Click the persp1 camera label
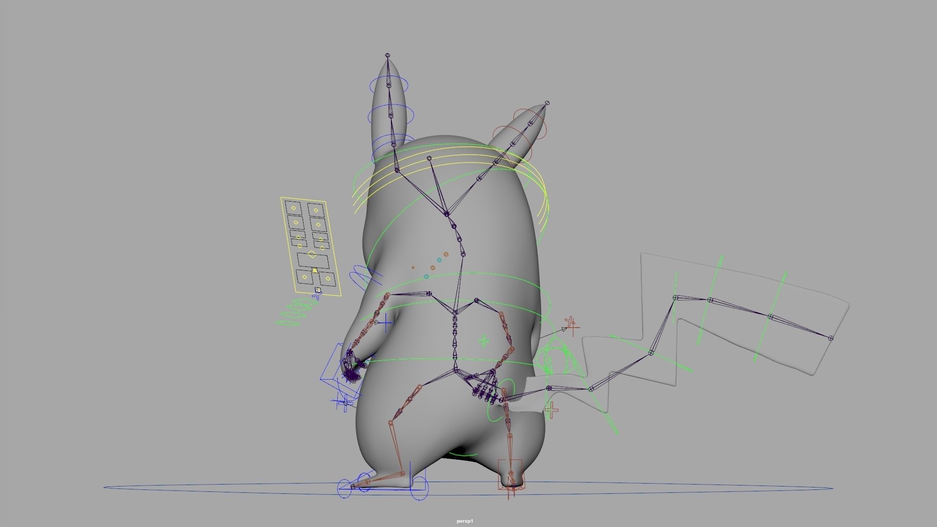Screen dimensions: 937x527 (x=465, y=521)
